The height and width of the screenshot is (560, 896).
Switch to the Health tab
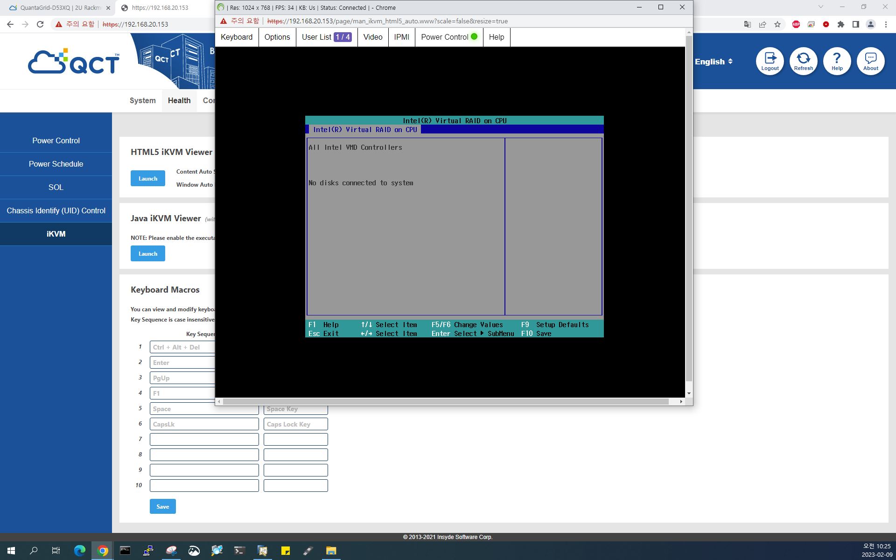179,100
